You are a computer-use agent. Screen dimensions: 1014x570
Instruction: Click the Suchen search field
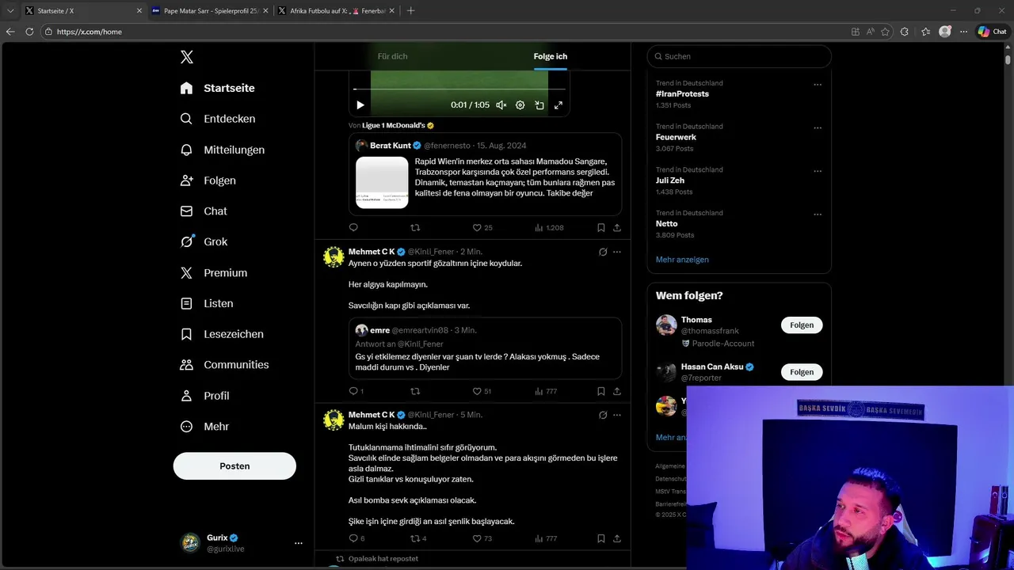point(739,56)
